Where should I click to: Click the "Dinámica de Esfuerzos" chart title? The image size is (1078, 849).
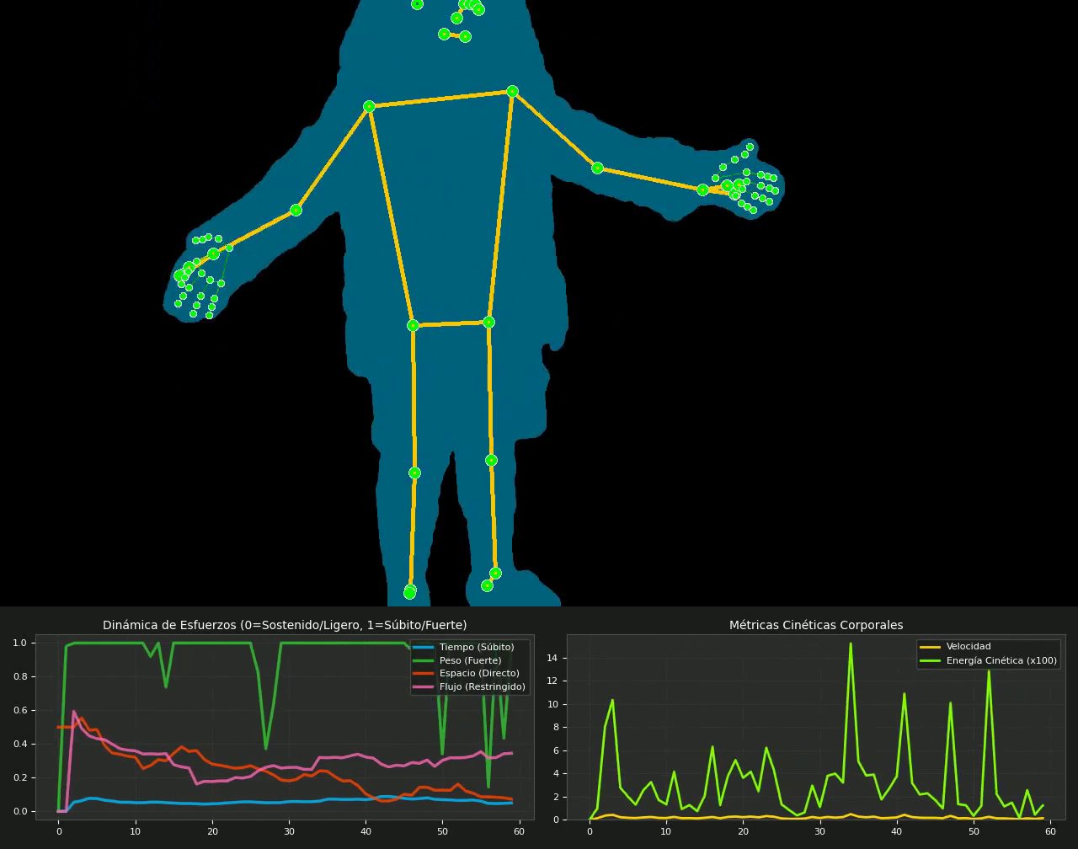point(285,625)
